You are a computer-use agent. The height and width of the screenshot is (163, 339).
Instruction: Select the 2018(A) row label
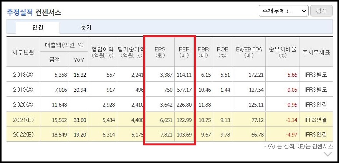pos(23,75)
